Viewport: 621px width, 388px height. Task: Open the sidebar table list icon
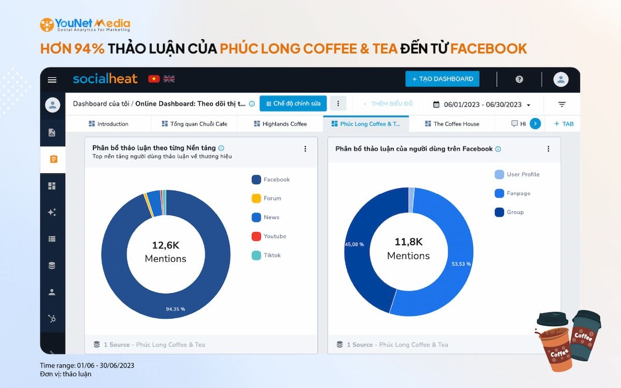[x=52, y=239]
